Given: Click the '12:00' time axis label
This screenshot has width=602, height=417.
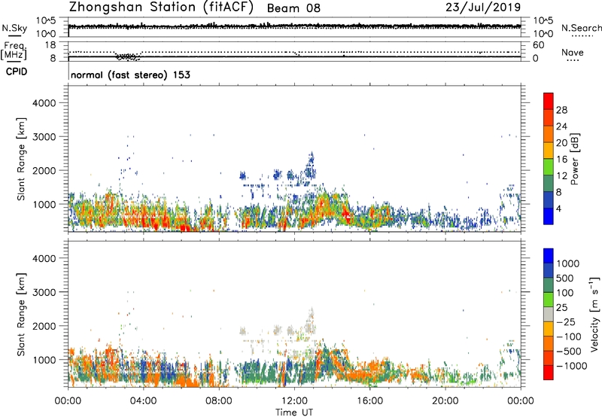Looking at the screenshot, I should (294, 401).
